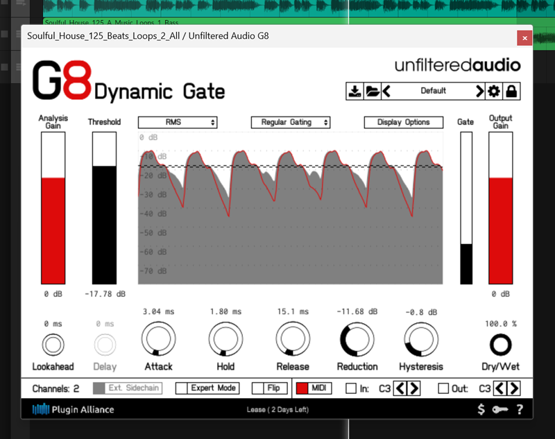Adjust the Analysis Gain slider
This screenshot has width=555, height=439.
[53, 208]
